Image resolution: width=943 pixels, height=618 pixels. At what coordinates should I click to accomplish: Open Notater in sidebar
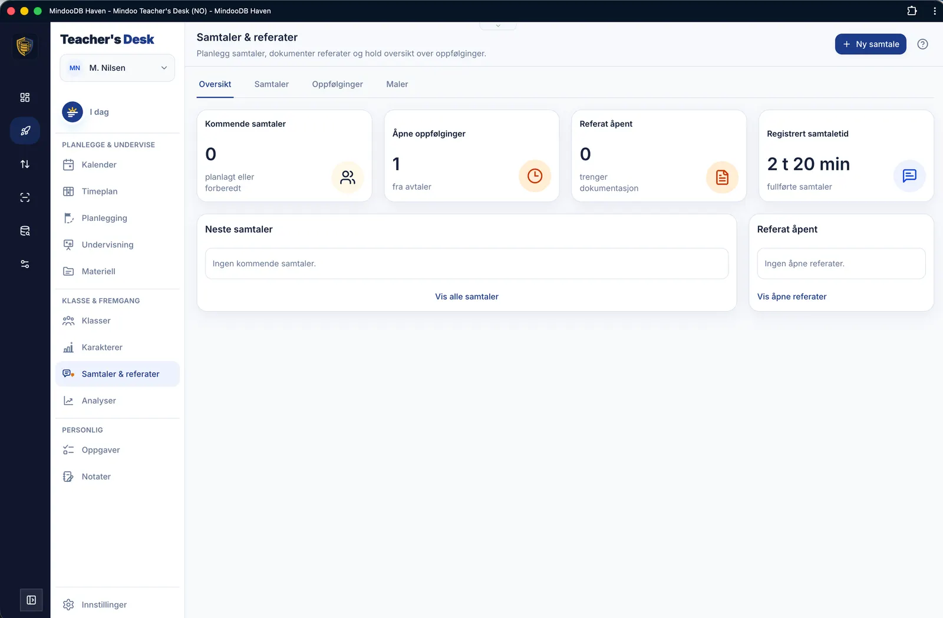coord(117,477)
